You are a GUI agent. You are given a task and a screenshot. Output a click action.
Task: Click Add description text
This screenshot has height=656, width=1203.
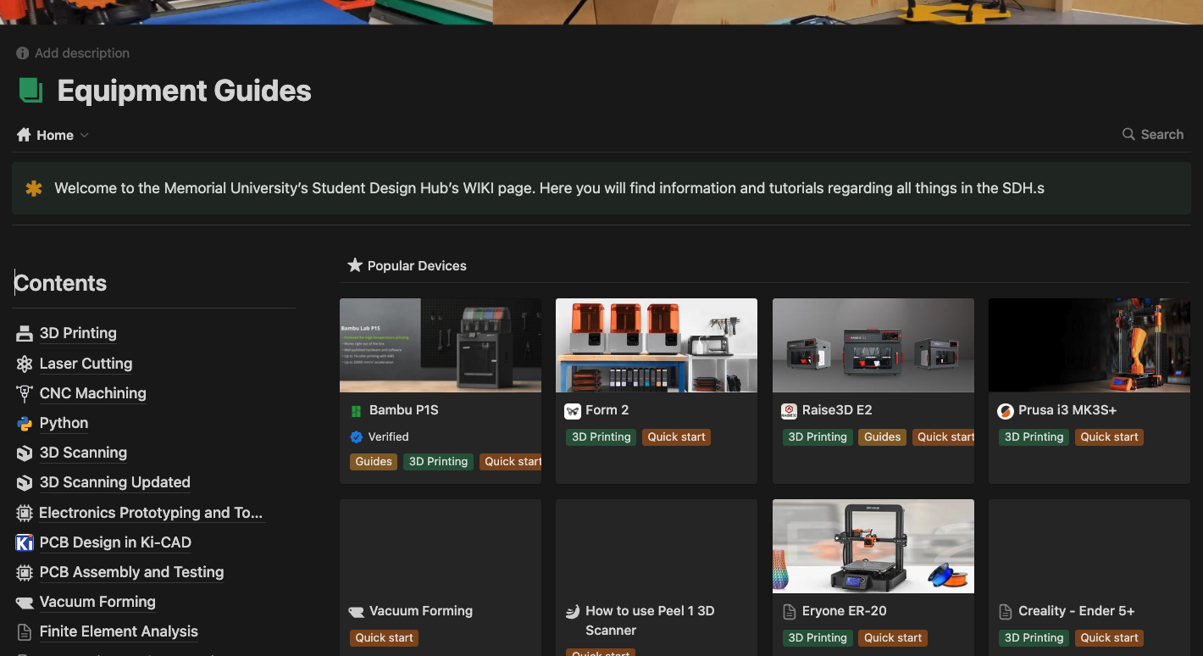point(82,53)
